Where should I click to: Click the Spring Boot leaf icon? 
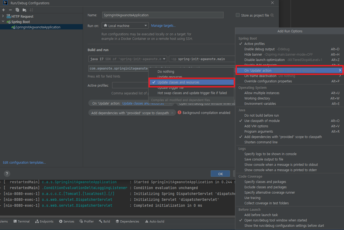(9, 22)
